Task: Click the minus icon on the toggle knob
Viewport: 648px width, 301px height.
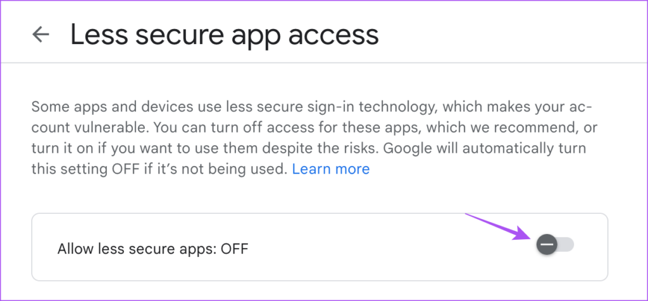Action: tap(547, 244)
